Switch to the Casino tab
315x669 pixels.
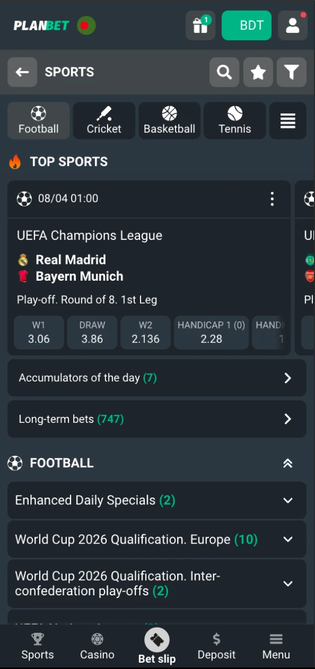click(x=97, y=646)
